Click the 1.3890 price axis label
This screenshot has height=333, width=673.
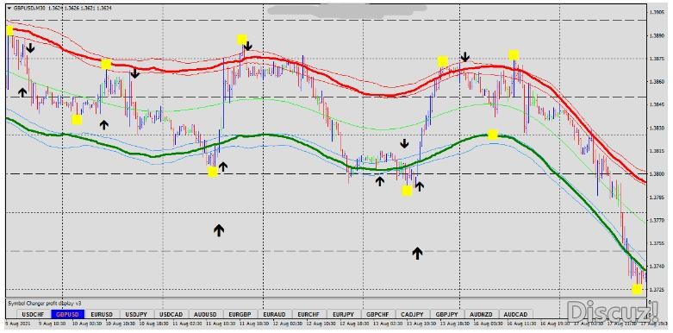coord(657,35)
